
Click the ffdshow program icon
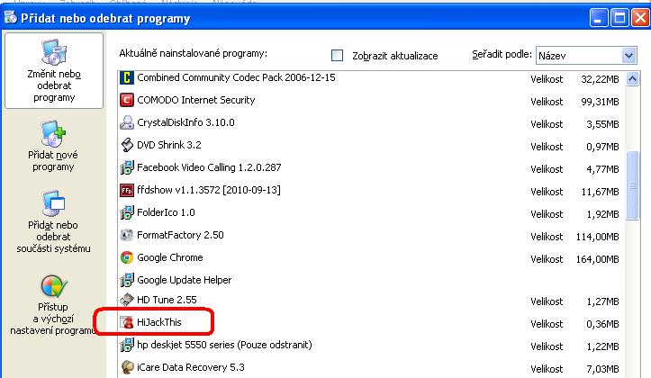point(127,190)
